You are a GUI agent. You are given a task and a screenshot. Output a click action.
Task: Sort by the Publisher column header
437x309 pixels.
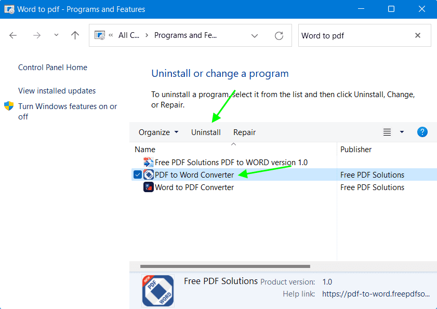pyautogui.click(x=356, y=150)
